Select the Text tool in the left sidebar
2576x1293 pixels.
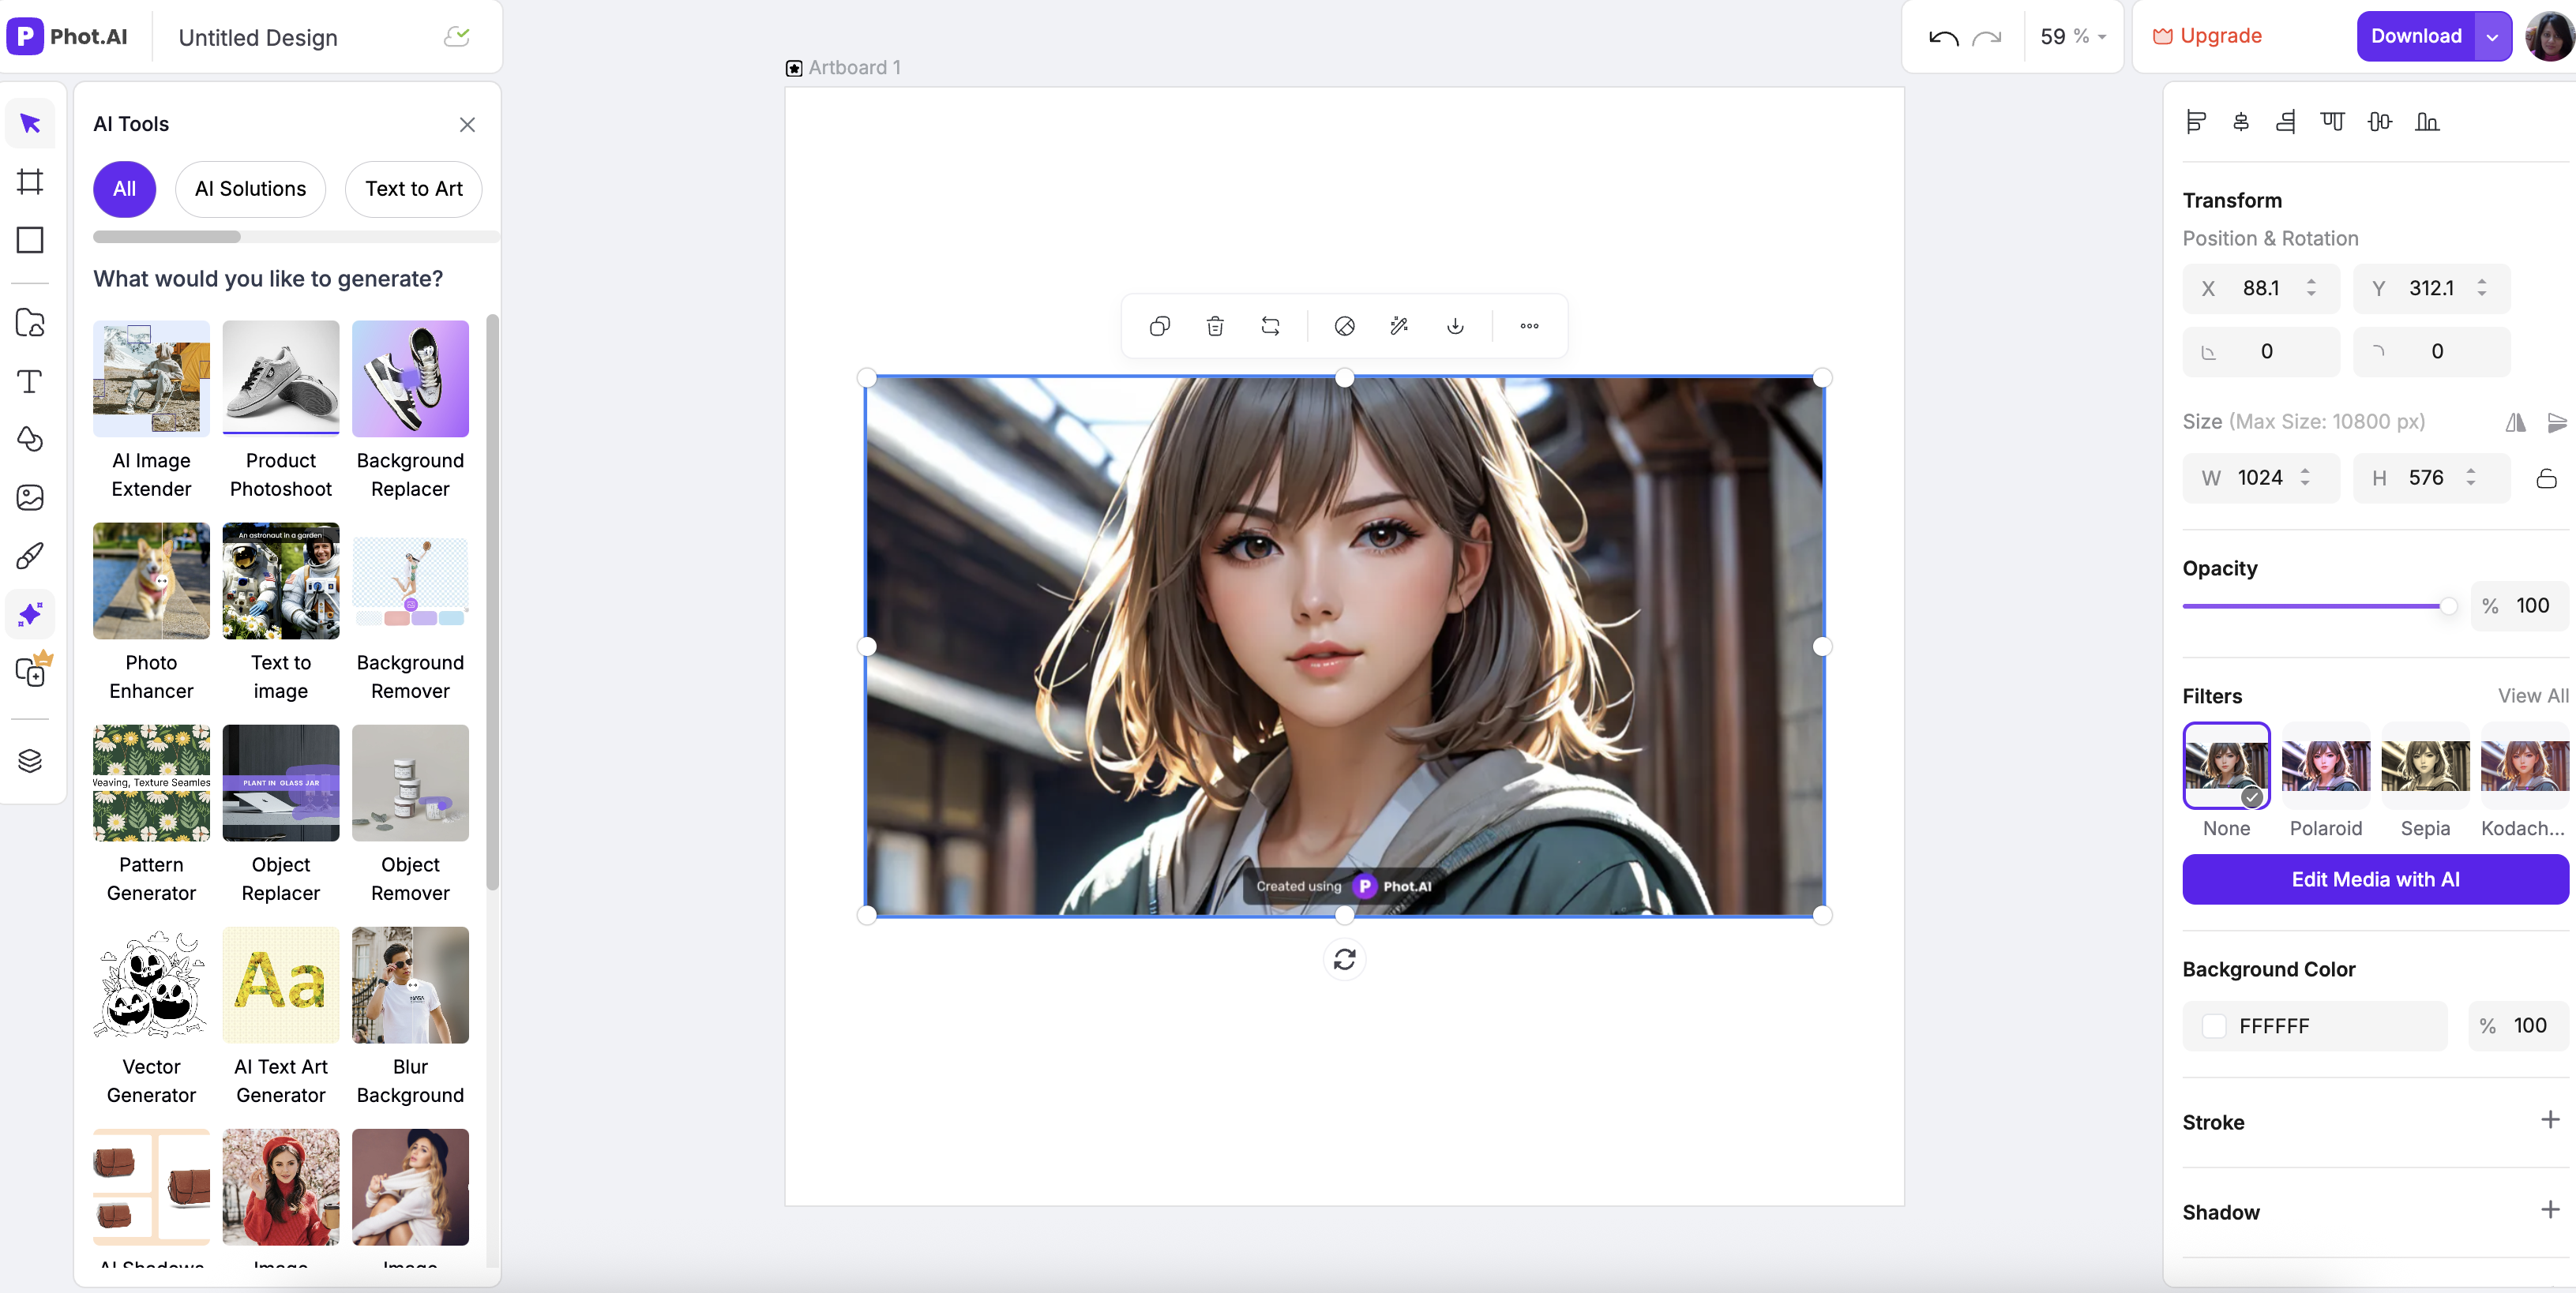click(30, 382)
